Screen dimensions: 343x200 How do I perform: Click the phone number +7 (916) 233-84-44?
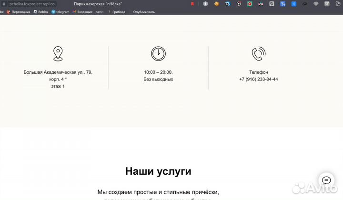click(259, 79)
